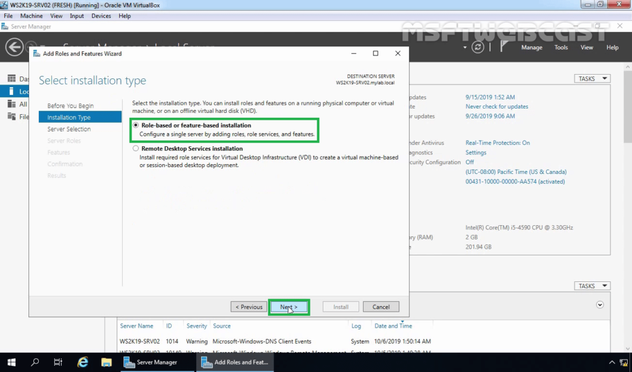Click the circular expand chevron in Events
Image resolution: width=632 pixels, height=372 pixels.
600,305
